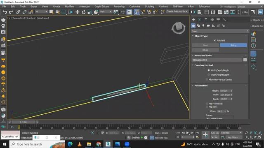
Task: Check the Flip Side option
Action: pos(207,107)
